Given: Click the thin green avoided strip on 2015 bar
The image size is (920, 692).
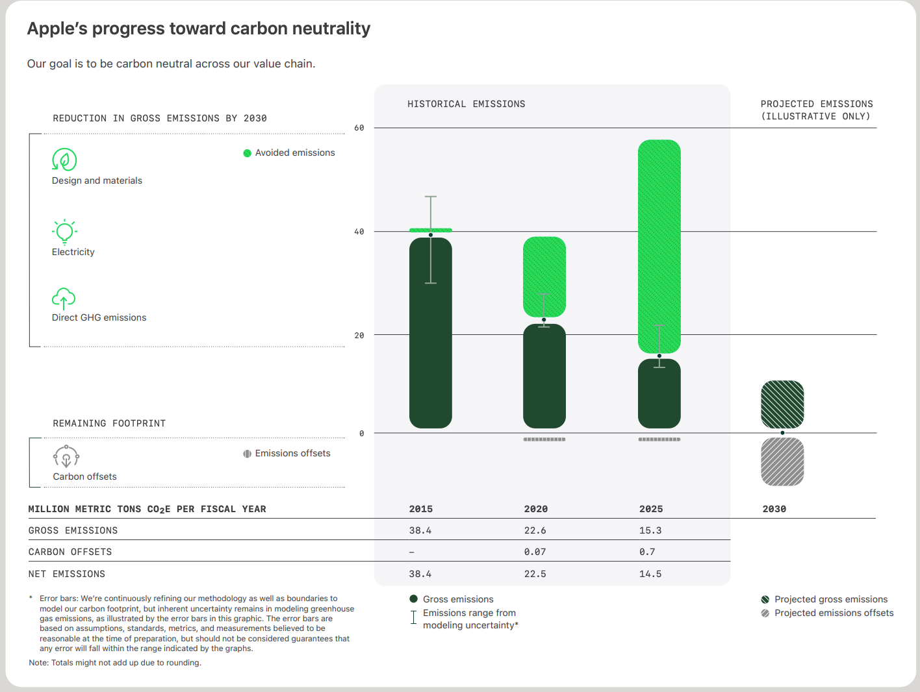Looking at the screenshot, I should (x=431, y=230).
